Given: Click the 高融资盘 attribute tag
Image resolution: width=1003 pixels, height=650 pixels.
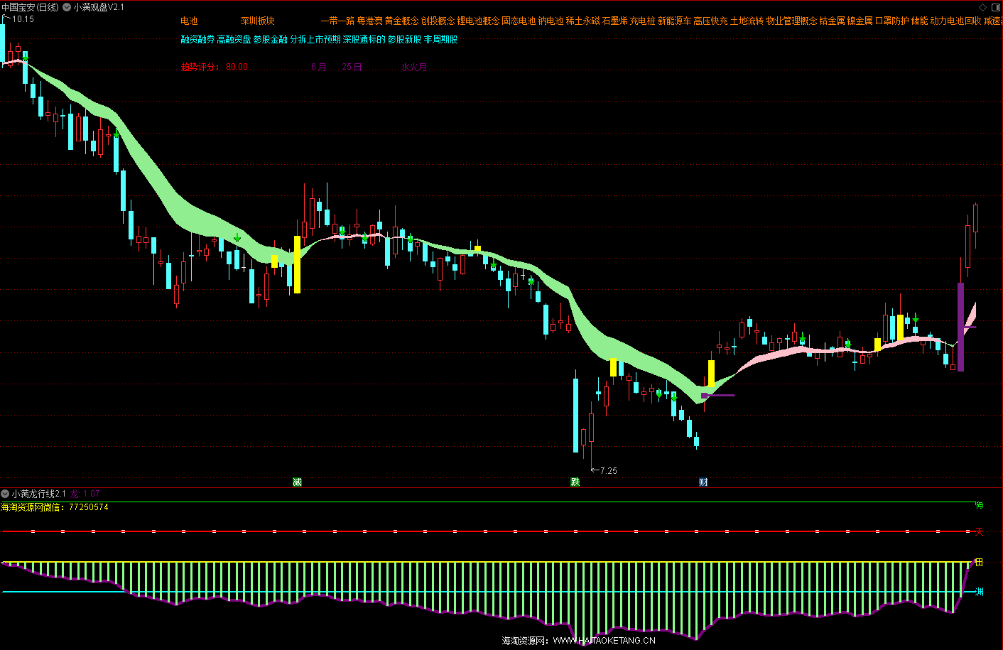Looking at the screenshot, I should click(234, 40).
